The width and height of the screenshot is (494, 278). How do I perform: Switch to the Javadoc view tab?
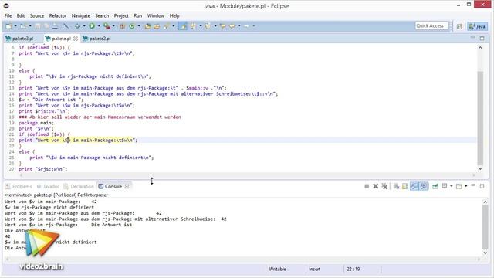pos(48,187)
